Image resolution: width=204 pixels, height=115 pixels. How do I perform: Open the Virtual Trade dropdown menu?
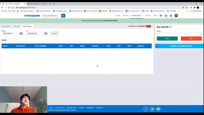point(136,16)
